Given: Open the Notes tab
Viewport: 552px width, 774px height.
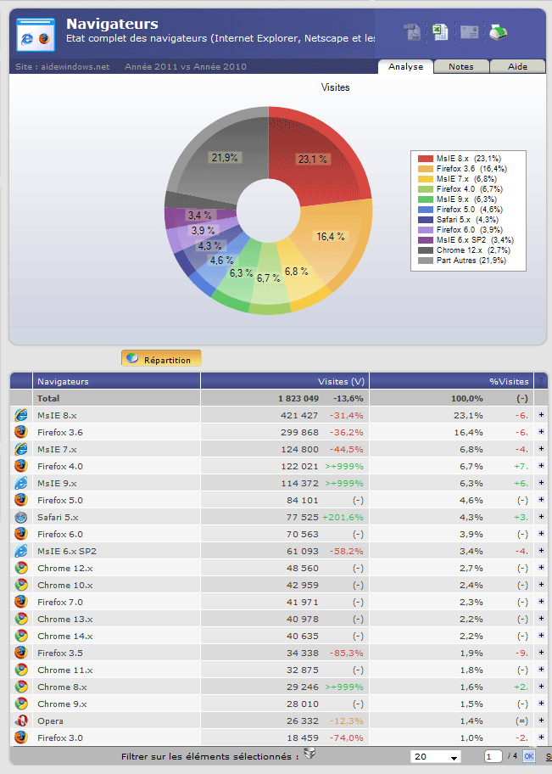Looking at the screenshot, I should pos(461,67).
